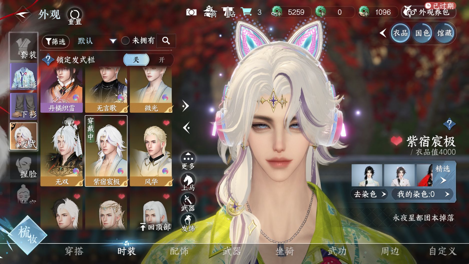Enable the 未拥有 filter radio button
The height and width of the screenshot is (264, 469).
[125, 41]
